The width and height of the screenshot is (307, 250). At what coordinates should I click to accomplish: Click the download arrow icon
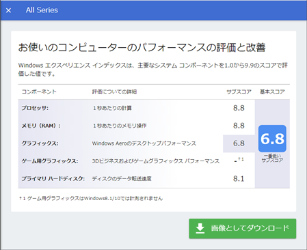point(200,228)
